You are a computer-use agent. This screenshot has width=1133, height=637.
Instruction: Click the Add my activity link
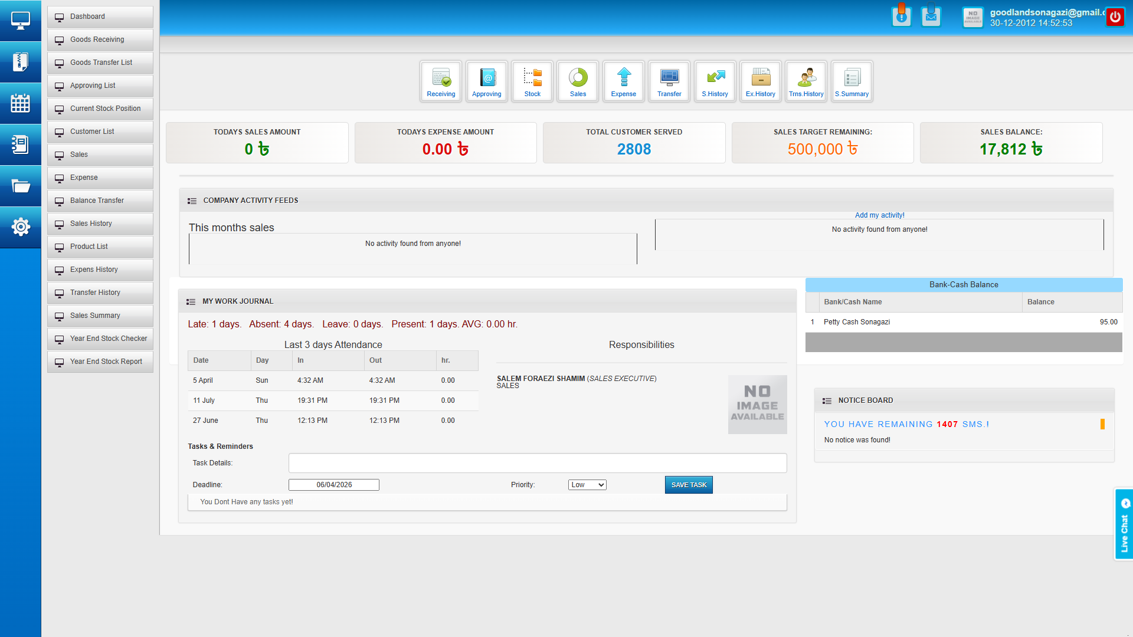tap(879, 215)
